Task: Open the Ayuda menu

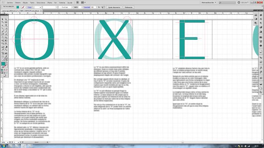Action: (x=70, y=3)
